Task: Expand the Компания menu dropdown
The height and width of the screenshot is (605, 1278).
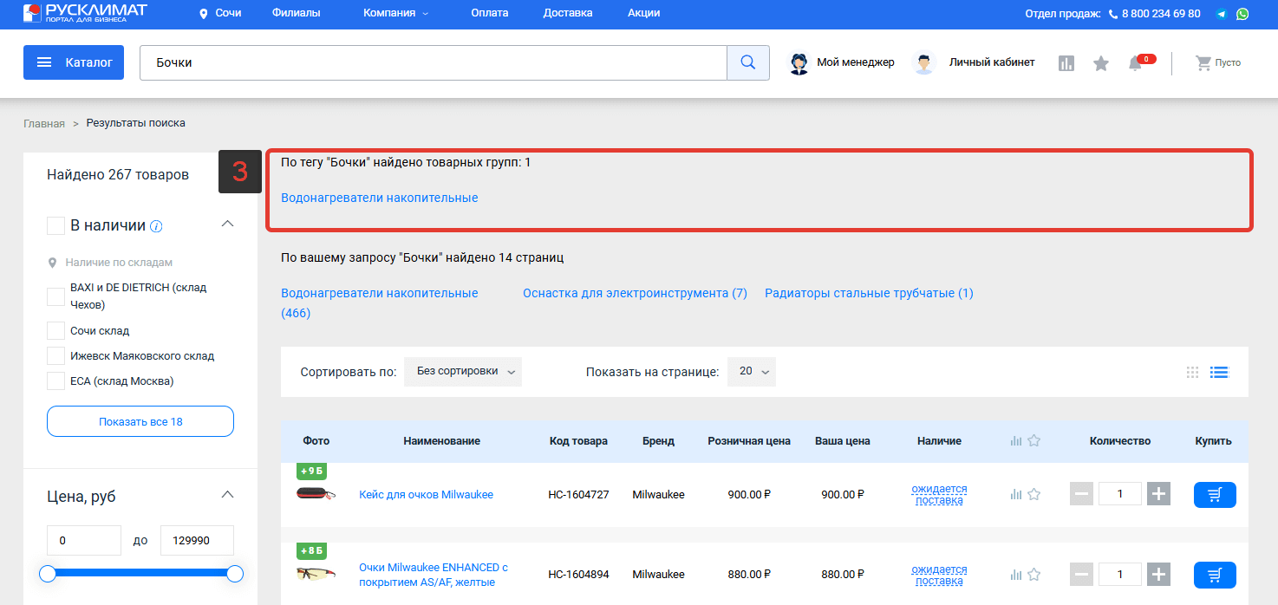Action: [x=396, y=13]
